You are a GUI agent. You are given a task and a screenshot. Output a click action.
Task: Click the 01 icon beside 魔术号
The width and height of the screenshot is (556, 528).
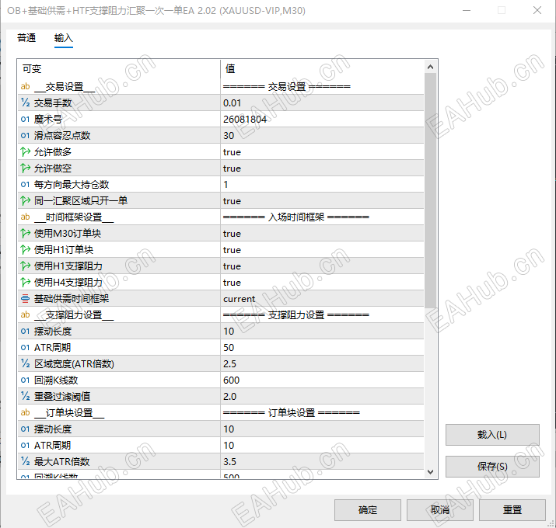point(25,119)
